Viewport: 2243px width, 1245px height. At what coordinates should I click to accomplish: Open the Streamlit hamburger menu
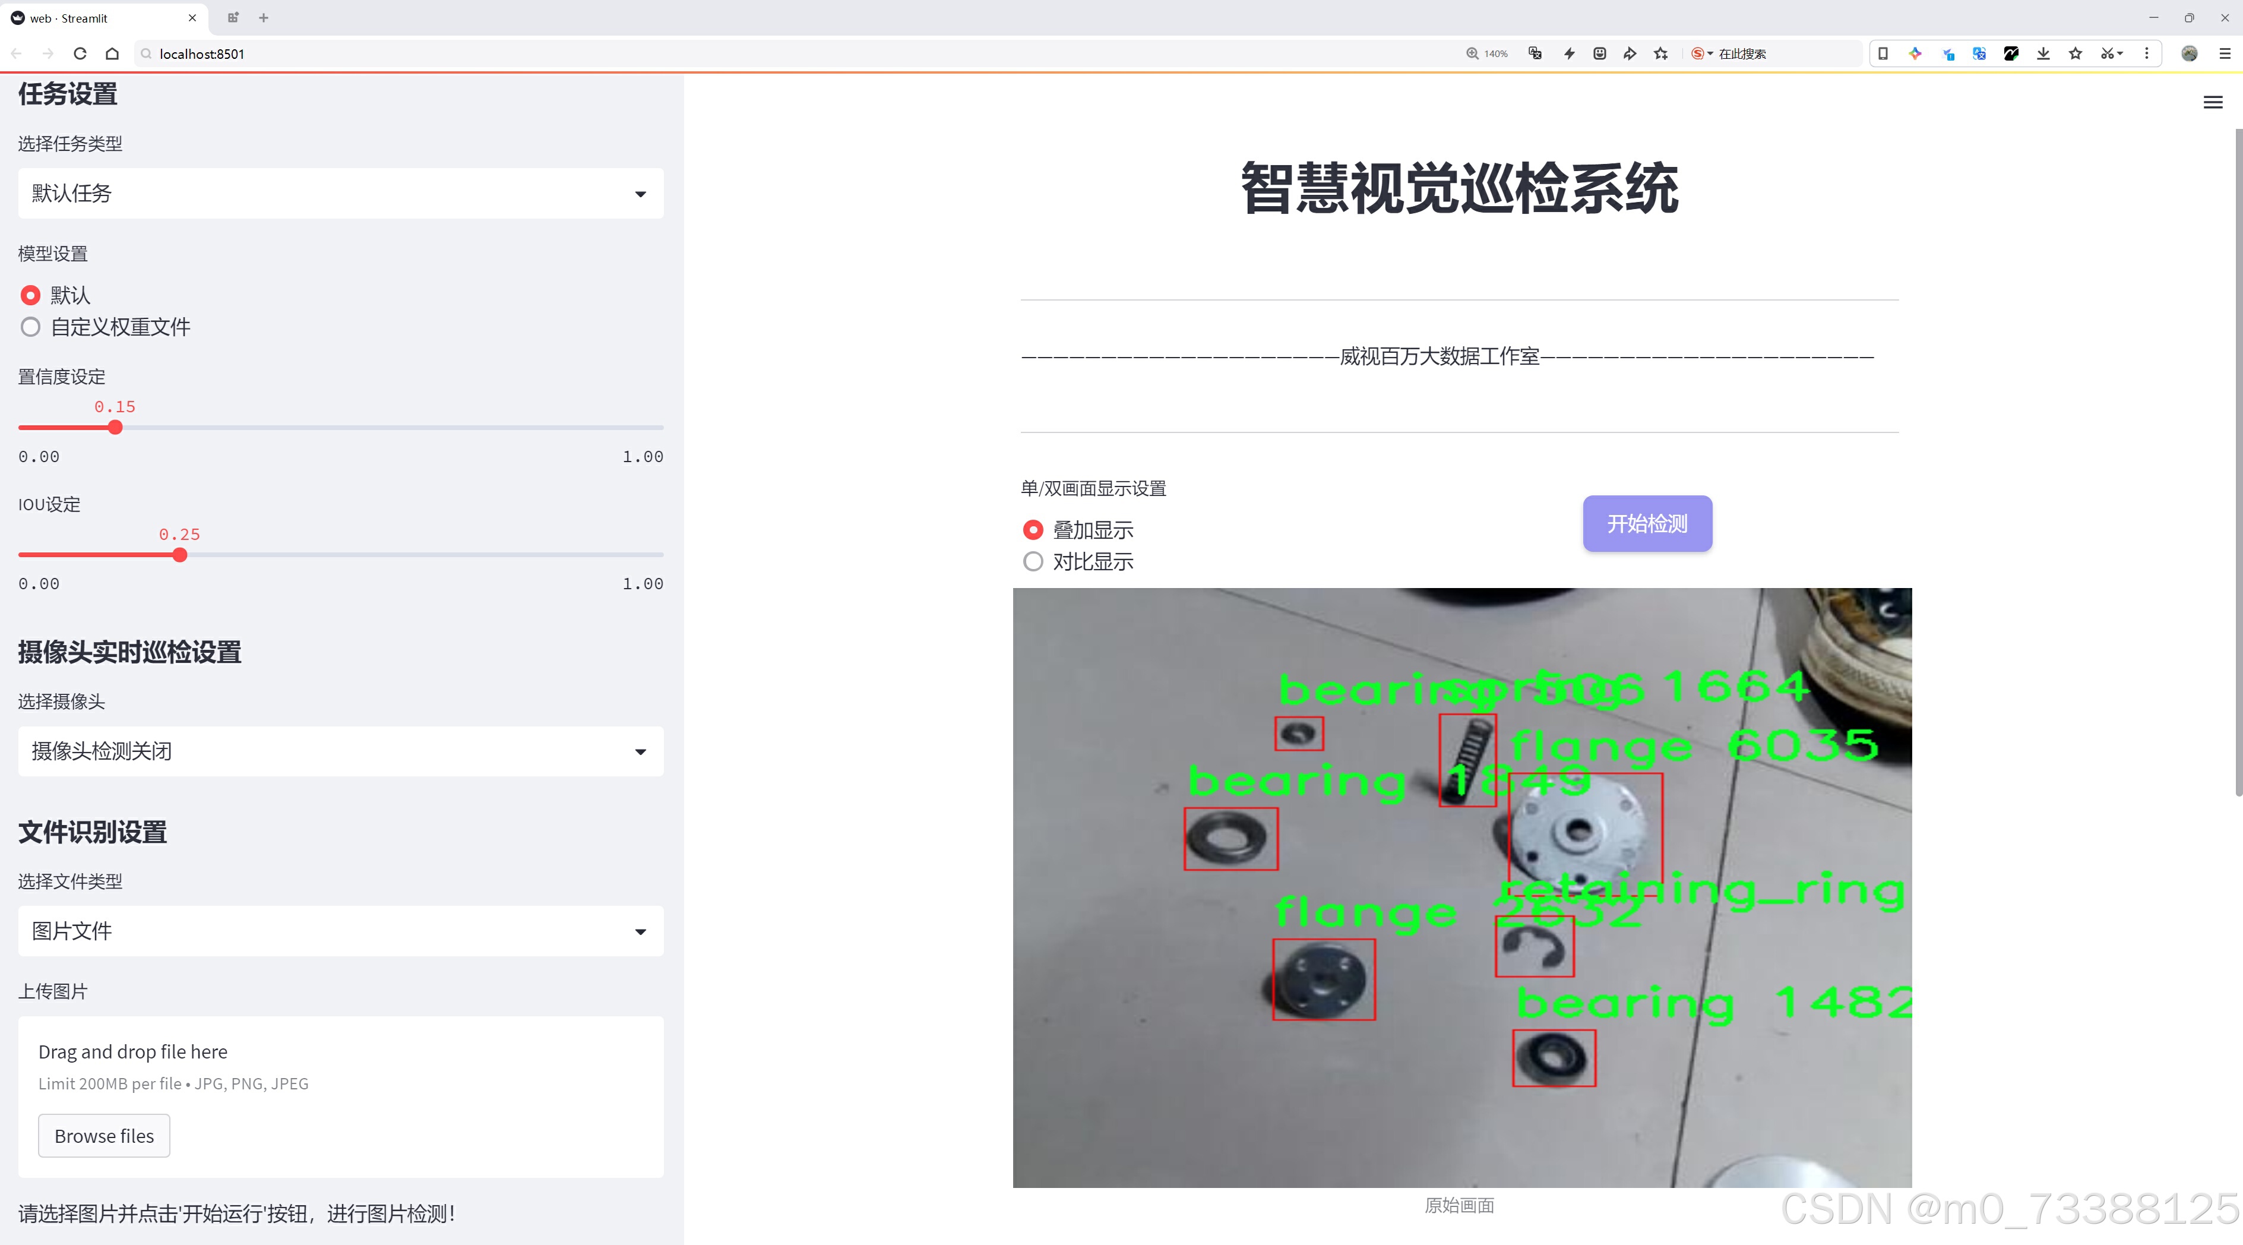pyautogui.click(x=2213, y=103)
